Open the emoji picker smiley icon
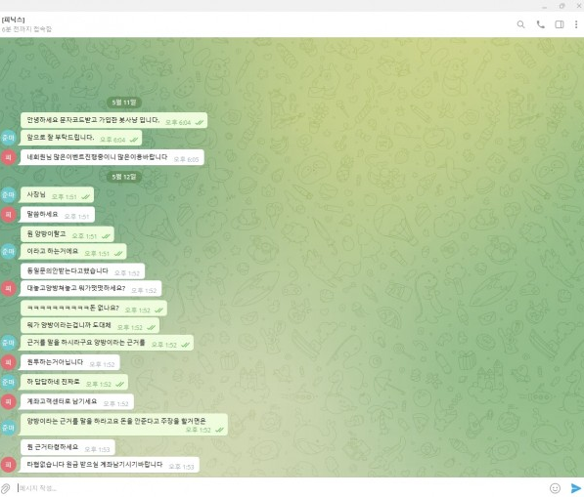 click(x=555, y=488)
